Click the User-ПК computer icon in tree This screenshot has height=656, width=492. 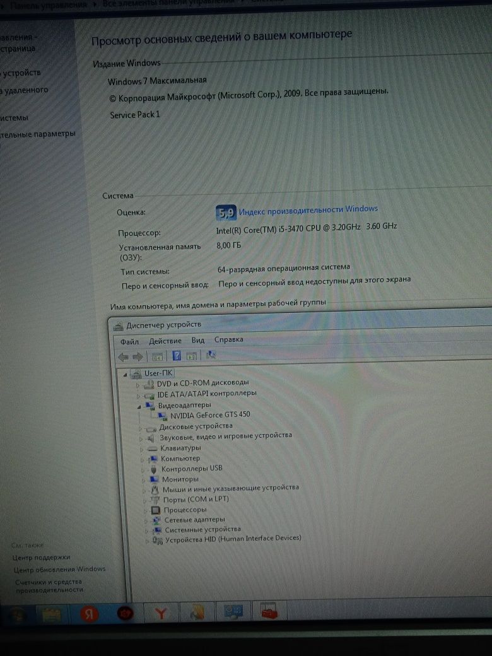tap(136, 373)
